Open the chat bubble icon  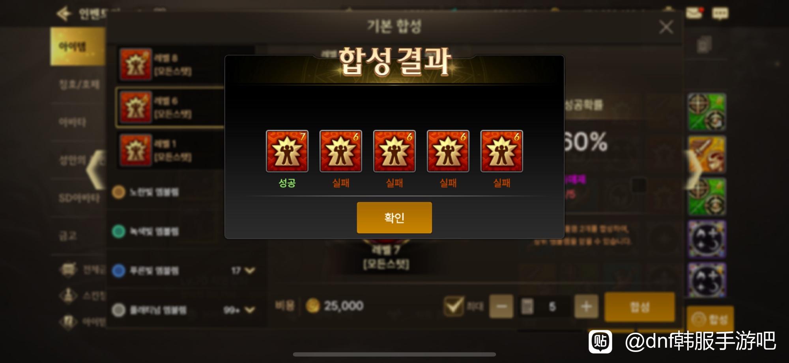(x=720, y=14)
